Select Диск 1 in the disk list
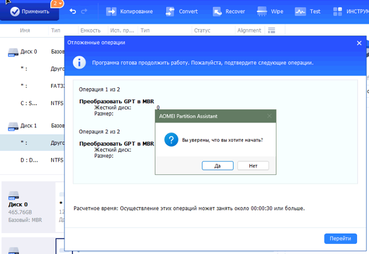Screen dimensions: 369x254 29,126
